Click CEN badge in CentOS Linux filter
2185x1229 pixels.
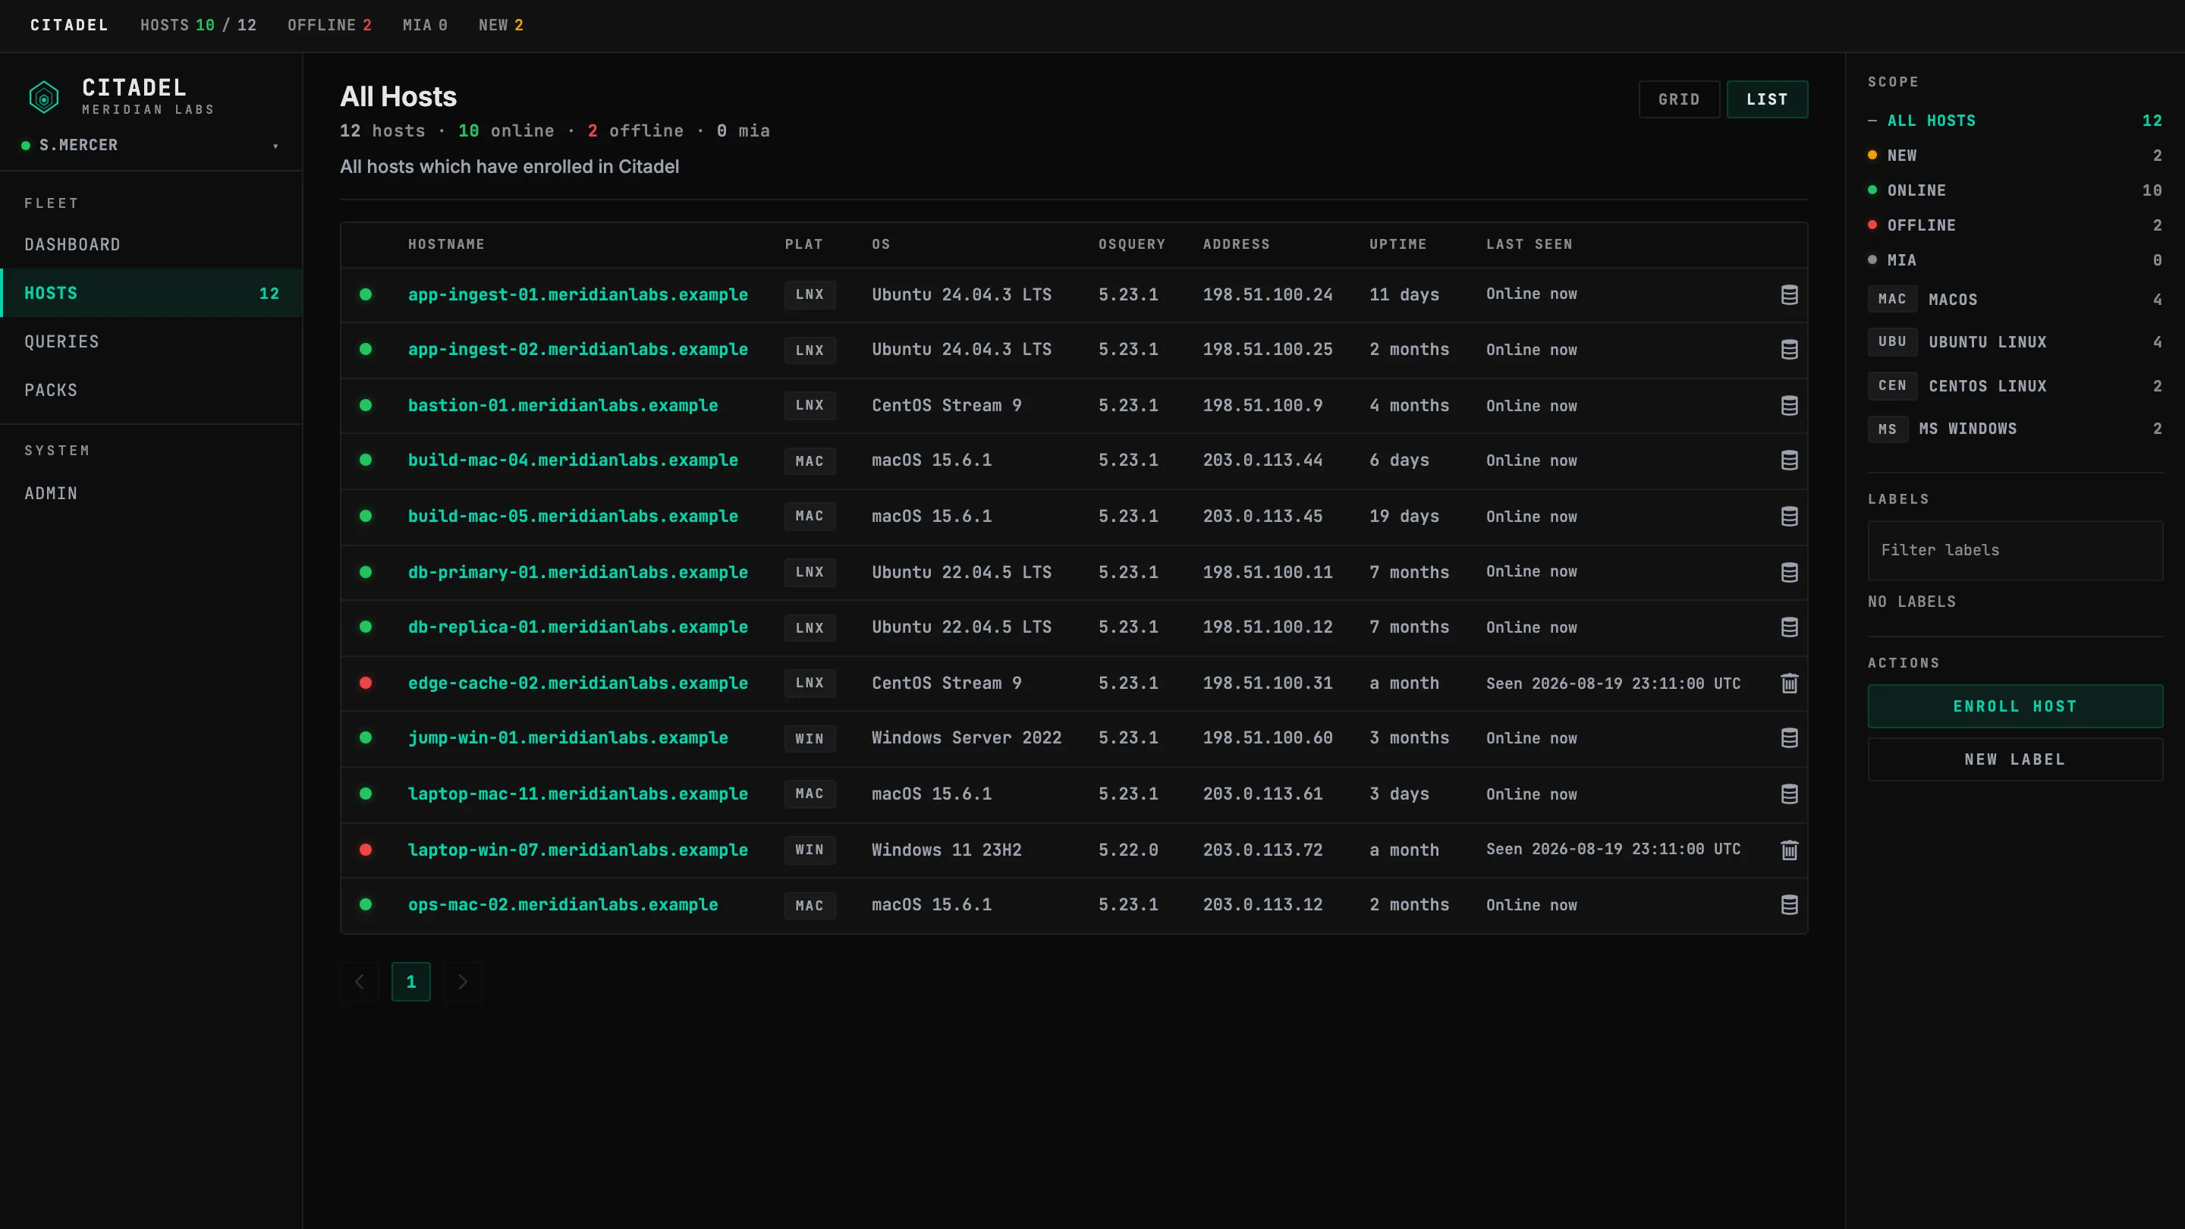click(1891, 386)
